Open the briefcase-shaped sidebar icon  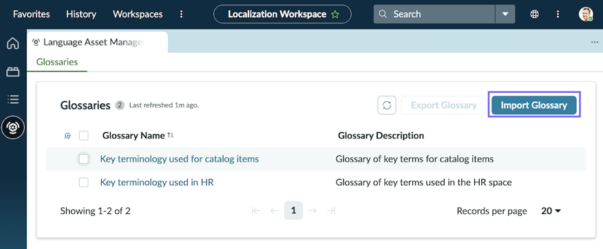tap(13, 72)
